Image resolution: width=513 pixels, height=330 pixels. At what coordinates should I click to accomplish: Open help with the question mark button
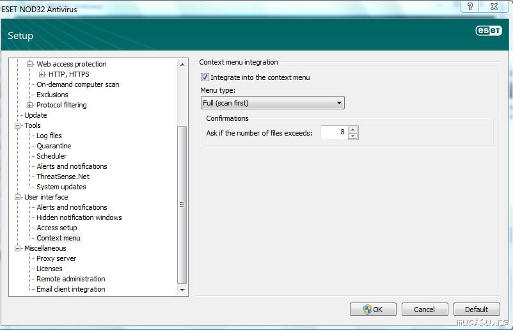point(470,6)
